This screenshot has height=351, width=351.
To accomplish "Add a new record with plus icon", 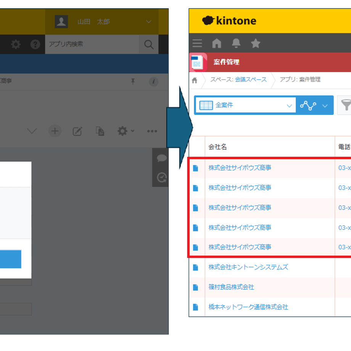I will click(55, 131).
